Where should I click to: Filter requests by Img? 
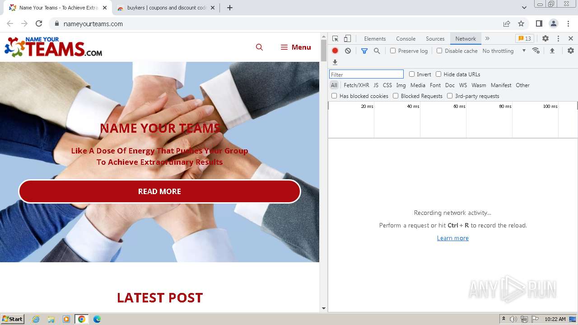point(401,85)
